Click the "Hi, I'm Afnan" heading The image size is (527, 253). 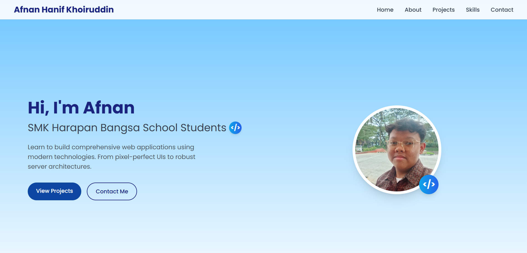pyautogui.click(x=81, y=108)
